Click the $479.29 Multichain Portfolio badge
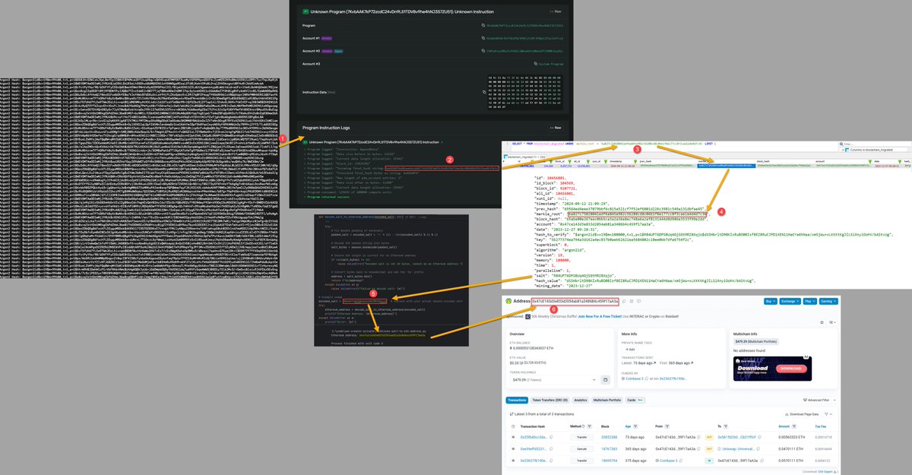 756,341
